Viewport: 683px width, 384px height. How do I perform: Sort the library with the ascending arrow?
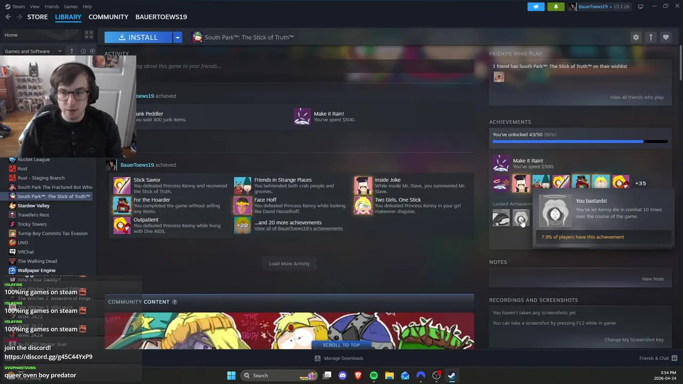click(x=72, y=51)
